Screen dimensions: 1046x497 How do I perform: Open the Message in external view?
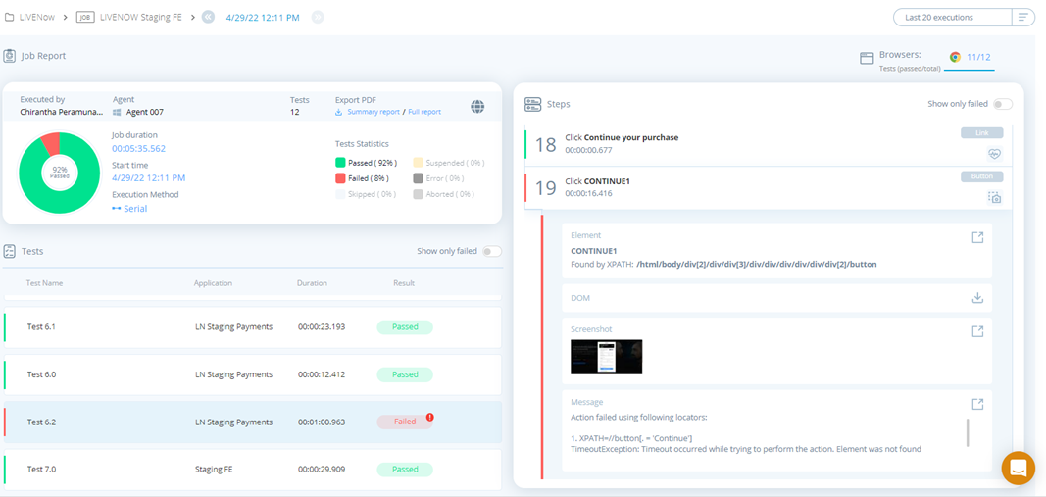(977, 404)
